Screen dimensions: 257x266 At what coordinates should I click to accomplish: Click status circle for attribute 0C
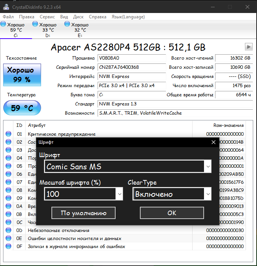pyautogui.click(x=8, y=222)
